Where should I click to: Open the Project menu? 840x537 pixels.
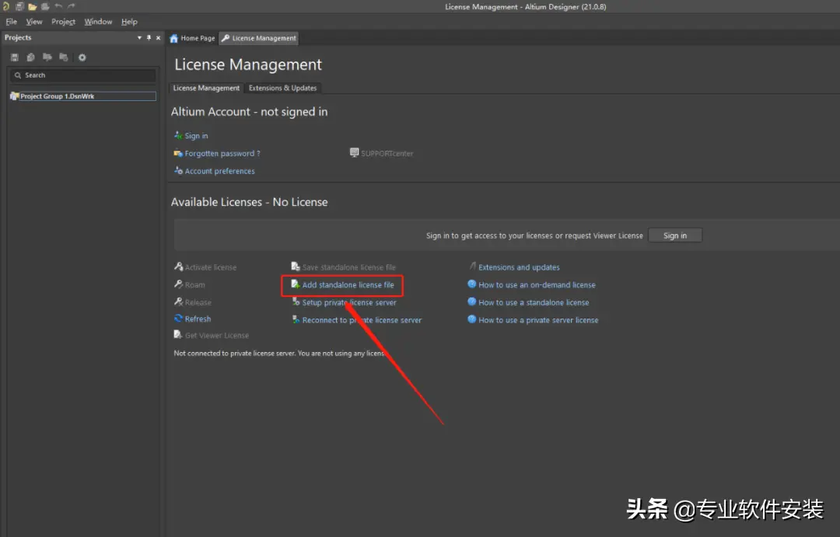tap(63, 22)
